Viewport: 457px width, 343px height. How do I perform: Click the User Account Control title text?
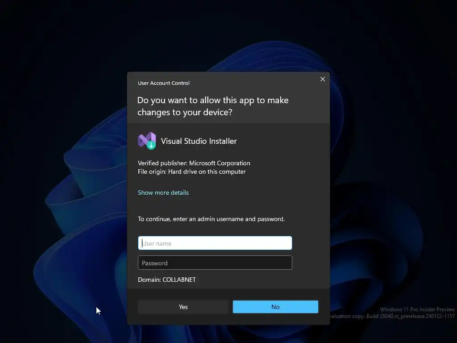point(163,83)
